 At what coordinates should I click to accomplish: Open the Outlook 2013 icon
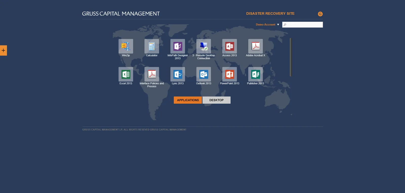pyautogui.click(x=204, y=74)
